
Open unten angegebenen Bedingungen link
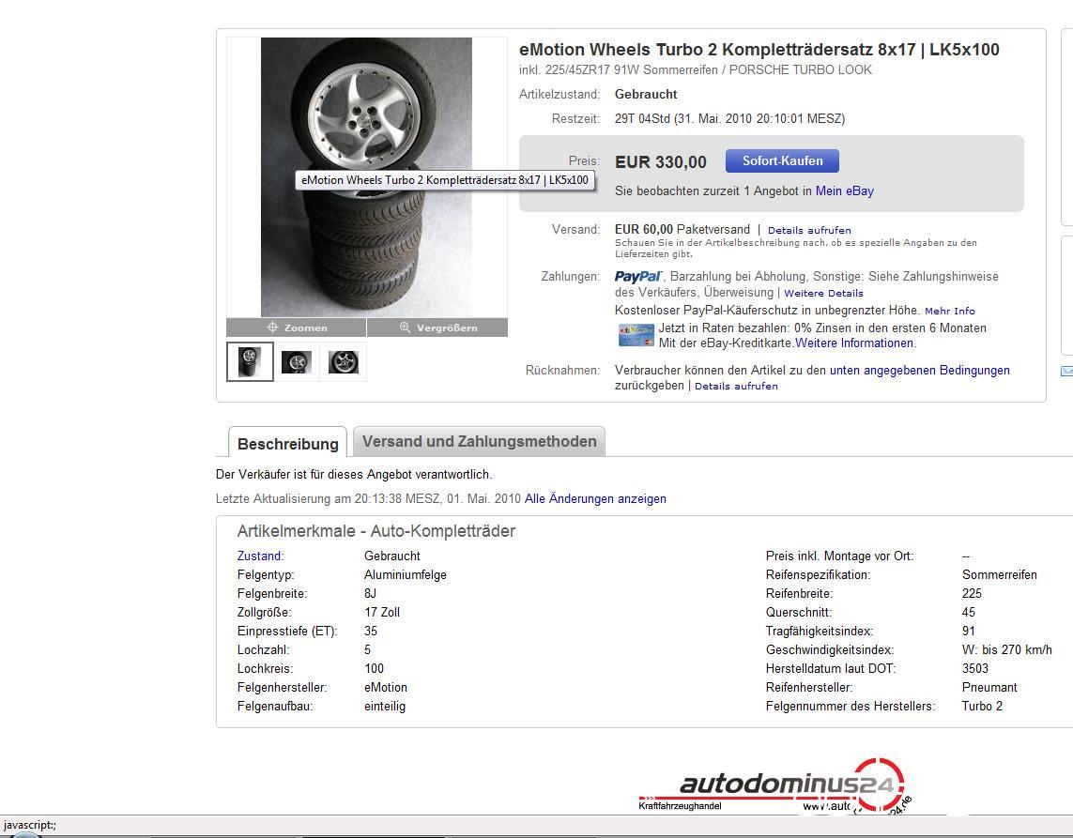pos(919,370)
